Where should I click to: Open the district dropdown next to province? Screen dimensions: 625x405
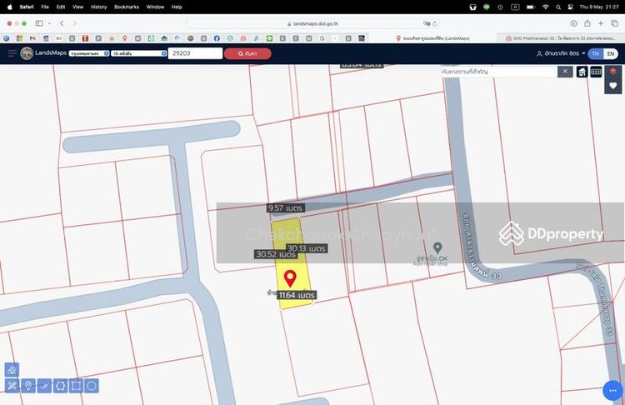[138, 53]
